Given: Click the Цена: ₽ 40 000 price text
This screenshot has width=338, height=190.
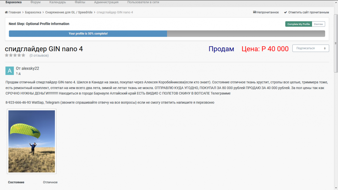Looking at the screenshot, I should [265, 49].
